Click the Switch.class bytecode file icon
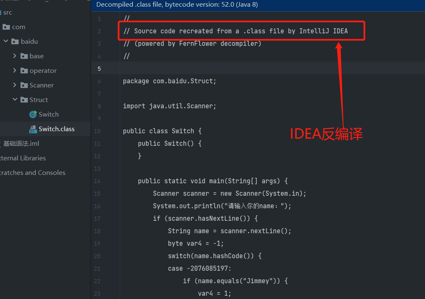 (x=33, y=129)
